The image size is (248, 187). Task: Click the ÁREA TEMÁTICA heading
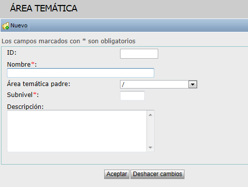44,8
